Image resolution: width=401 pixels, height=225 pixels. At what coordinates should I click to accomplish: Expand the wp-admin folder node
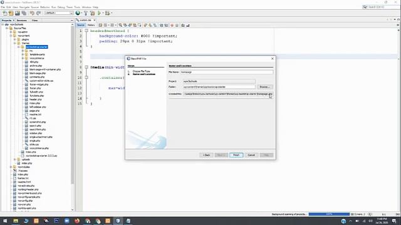click(x=11, y=32)
